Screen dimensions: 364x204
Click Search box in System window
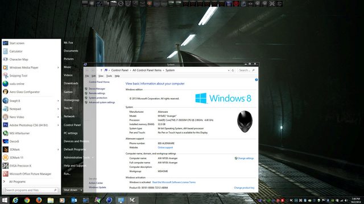247,70
